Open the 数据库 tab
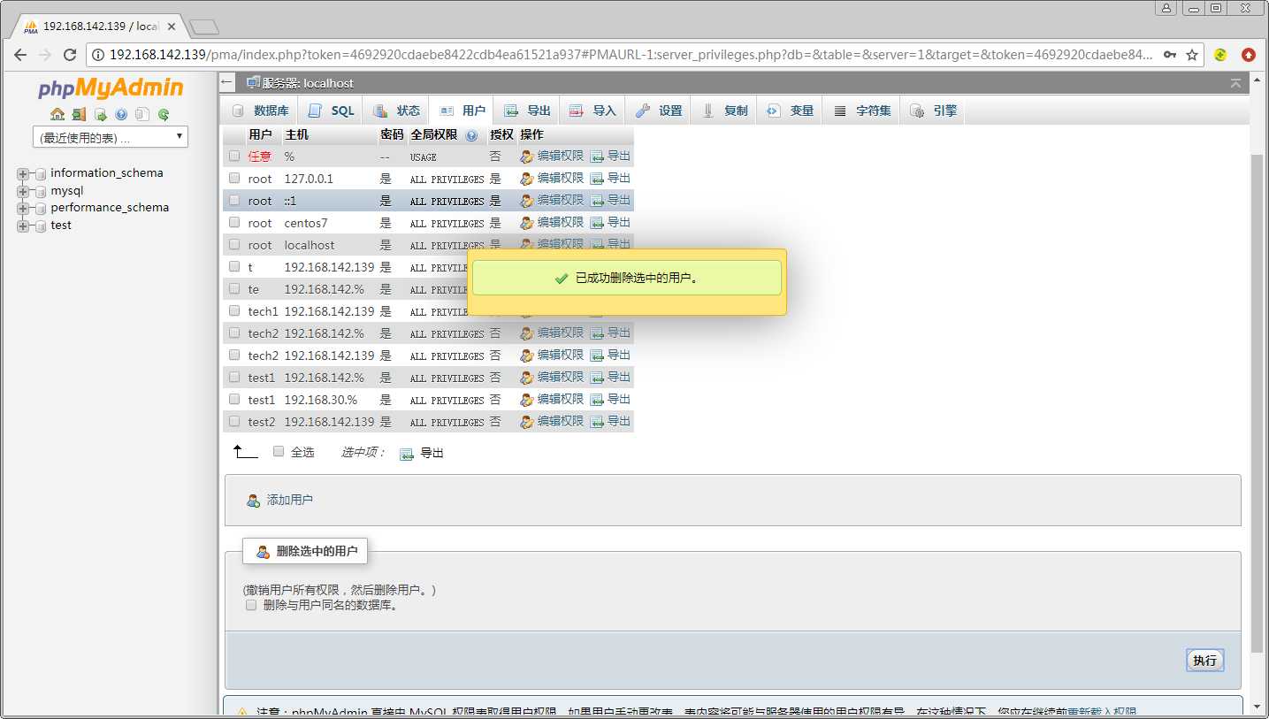 pyautogui.click(x=260, y=111)
